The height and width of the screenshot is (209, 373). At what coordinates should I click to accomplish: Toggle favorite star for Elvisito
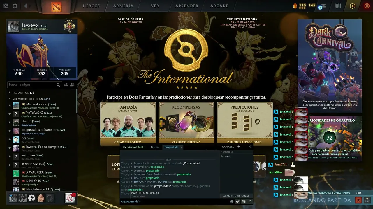(x=10, y=122)
